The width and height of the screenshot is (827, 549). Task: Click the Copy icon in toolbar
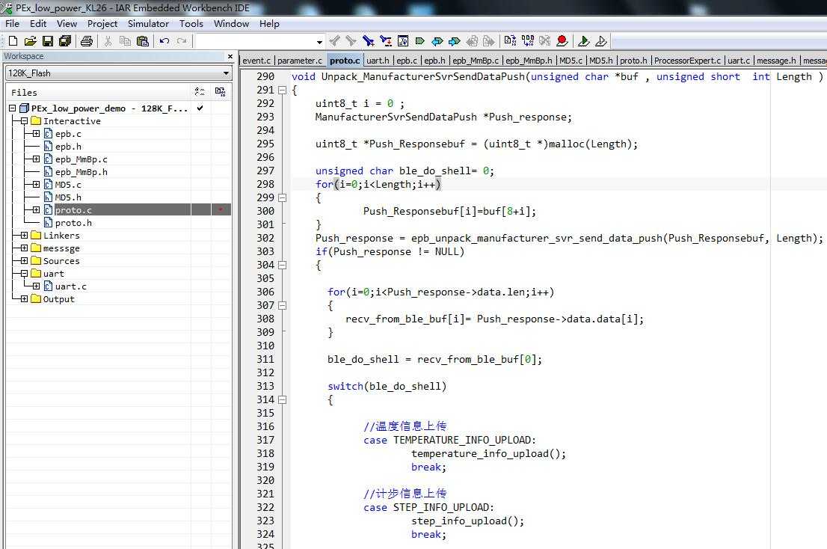(125, 40)
